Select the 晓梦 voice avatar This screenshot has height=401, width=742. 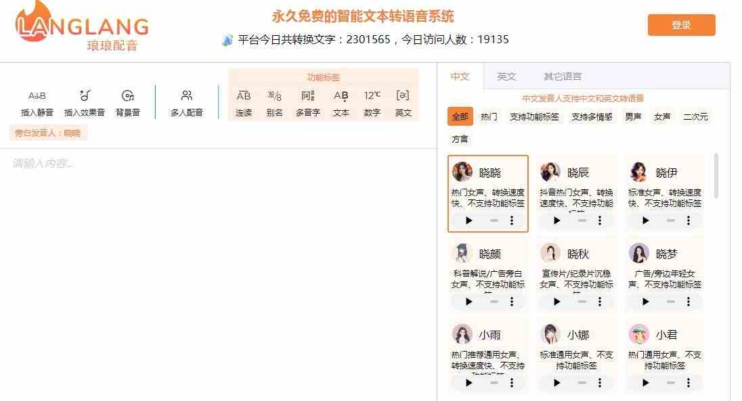pyautogui.click(x=639, y=253)
